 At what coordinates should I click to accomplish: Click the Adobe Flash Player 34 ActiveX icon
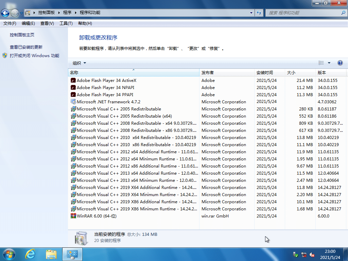(x=73, y=80)
